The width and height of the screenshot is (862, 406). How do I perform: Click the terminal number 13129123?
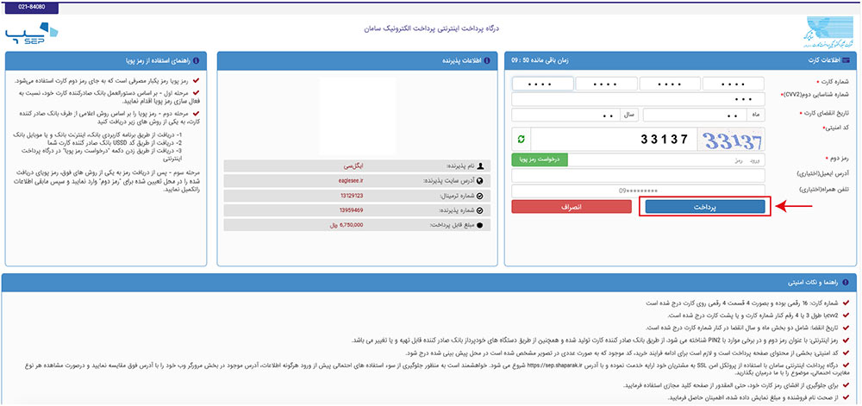(352, 195)
